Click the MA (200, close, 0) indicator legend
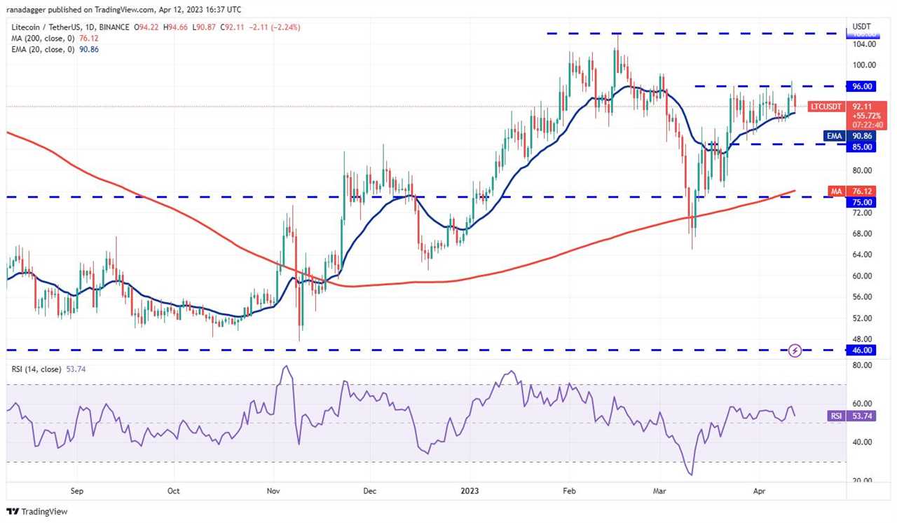Viewport: 897px width, 523px height. (x=43, y=39)
